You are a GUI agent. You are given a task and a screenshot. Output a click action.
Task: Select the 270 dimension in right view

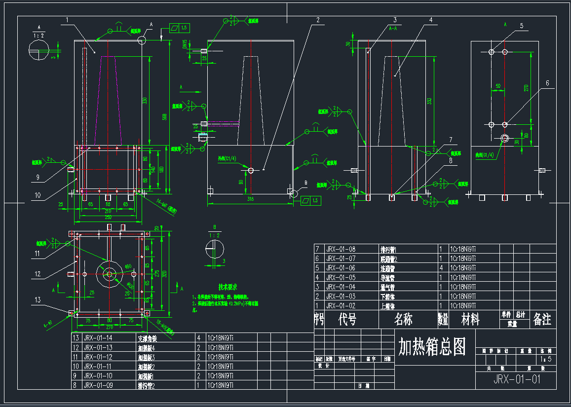click(x=526, y=88)
